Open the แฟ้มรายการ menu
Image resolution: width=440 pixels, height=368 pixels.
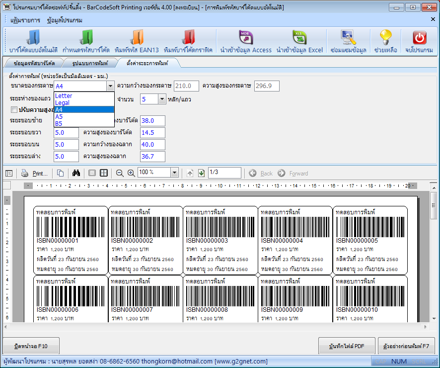coord(25,20)
